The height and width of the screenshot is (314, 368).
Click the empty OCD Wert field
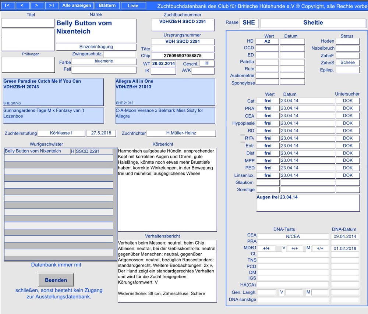point(267,48)
